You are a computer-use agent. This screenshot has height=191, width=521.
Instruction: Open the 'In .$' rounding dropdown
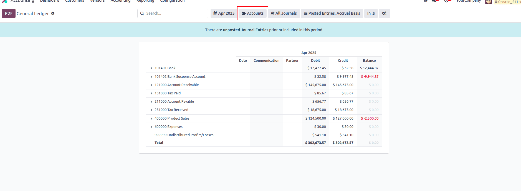click(x=371, y=13)
